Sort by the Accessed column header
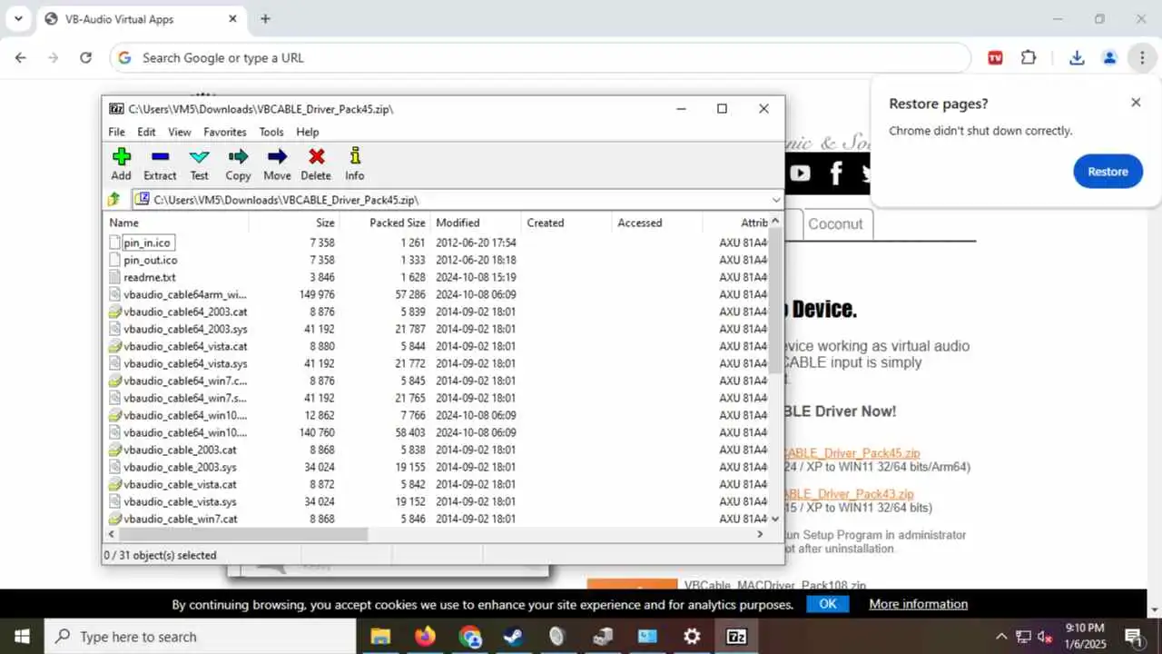 tap(657, 223)
